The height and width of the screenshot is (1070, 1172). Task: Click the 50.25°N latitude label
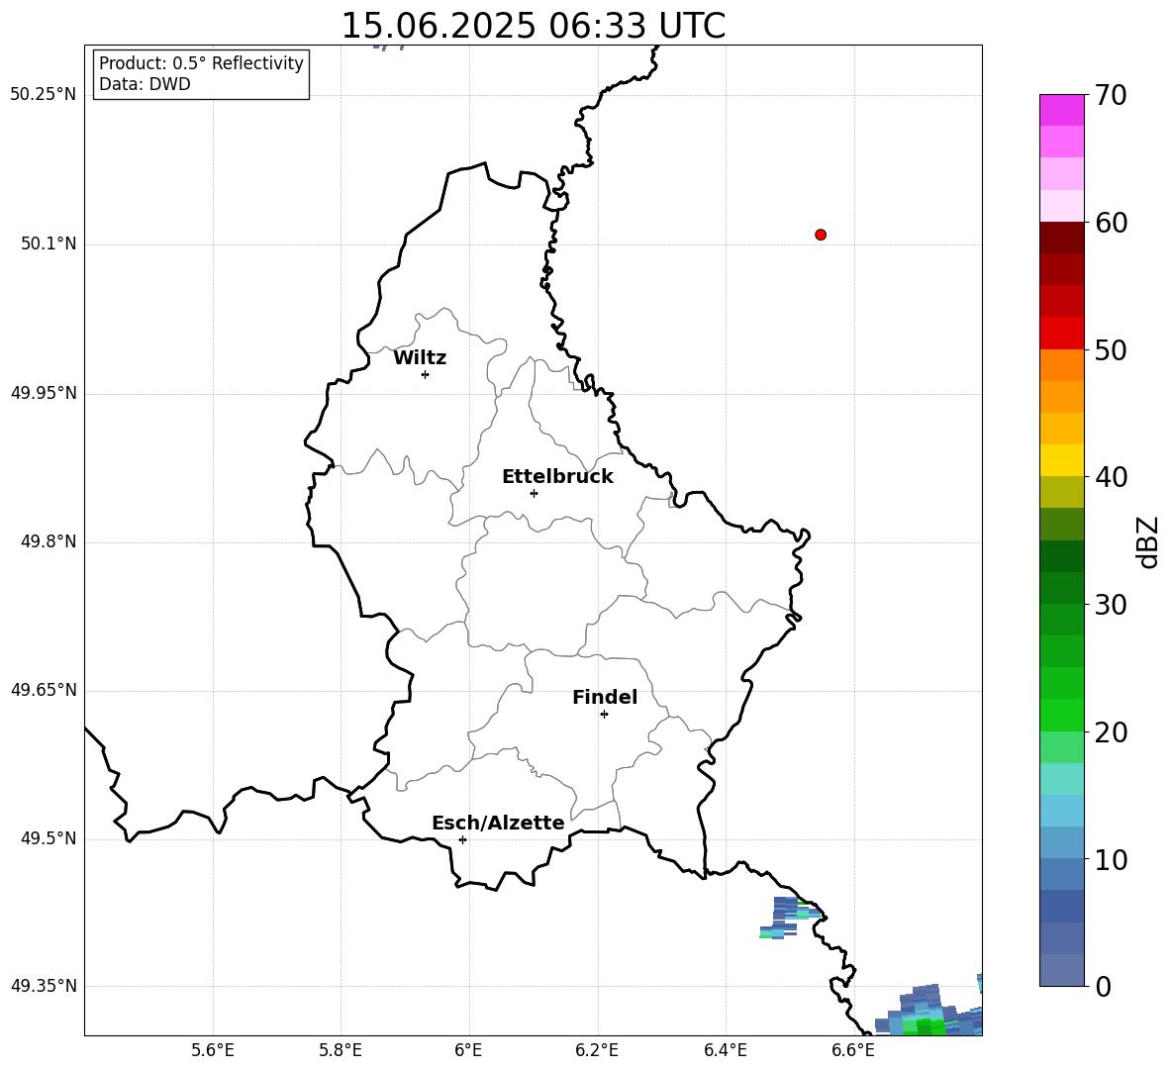44,95
